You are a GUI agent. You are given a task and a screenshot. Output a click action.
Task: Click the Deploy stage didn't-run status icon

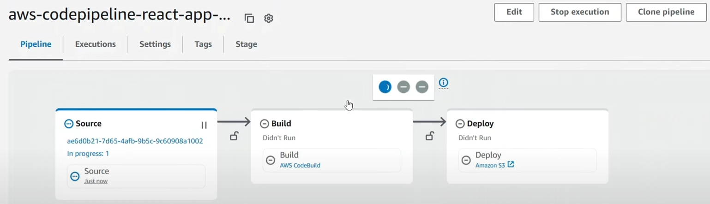(460, 124)
